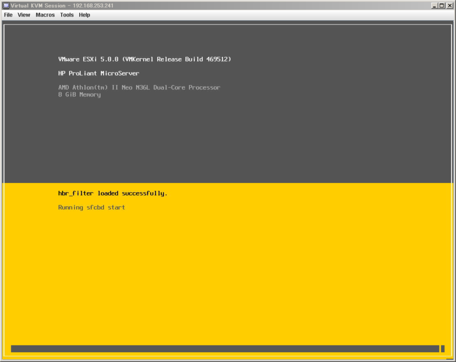Click the 'VMware ESXi 5.0.0' version line
The image size is (456, 362).
(145, 59)
